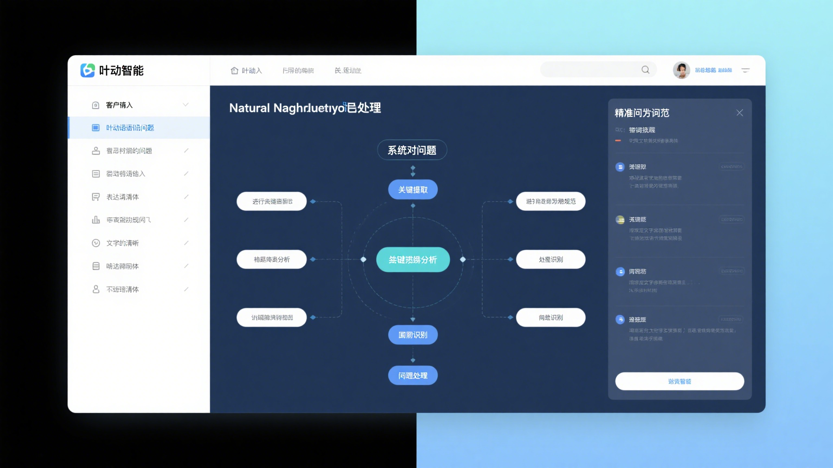The width and height of the screenshot is (833, 468).
Task: Expand the 客户输入 sidebar chevron
Action: 186,105
